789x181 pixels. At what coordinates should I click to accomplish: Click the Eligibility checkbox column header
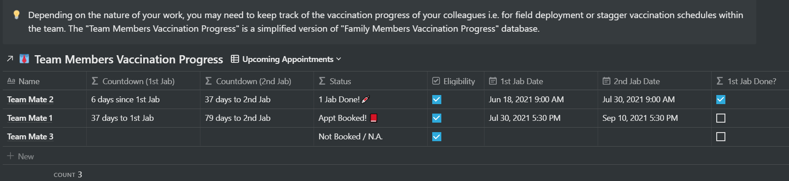(456, 81)
